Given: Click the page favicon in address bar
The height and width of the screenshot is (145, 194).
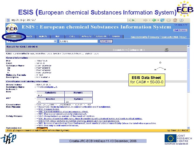Looking at the screenshot, I should (x=8, y=20).
